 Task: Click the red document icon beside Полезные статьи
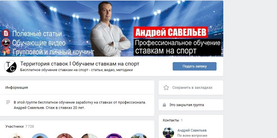[6, 33]
